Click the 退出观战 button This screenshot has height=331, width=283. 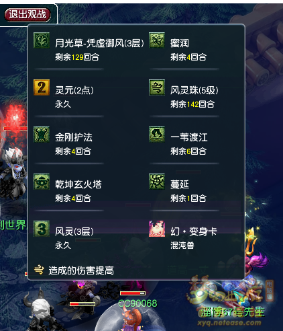[x=27, y=15]
